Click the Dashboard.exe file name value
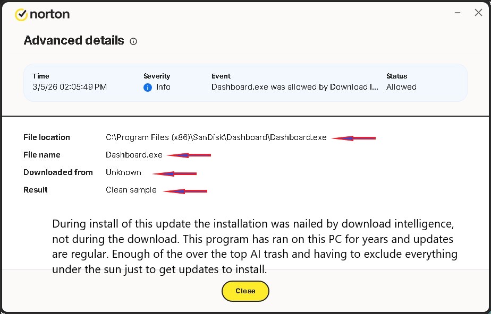 pos(134,155)
